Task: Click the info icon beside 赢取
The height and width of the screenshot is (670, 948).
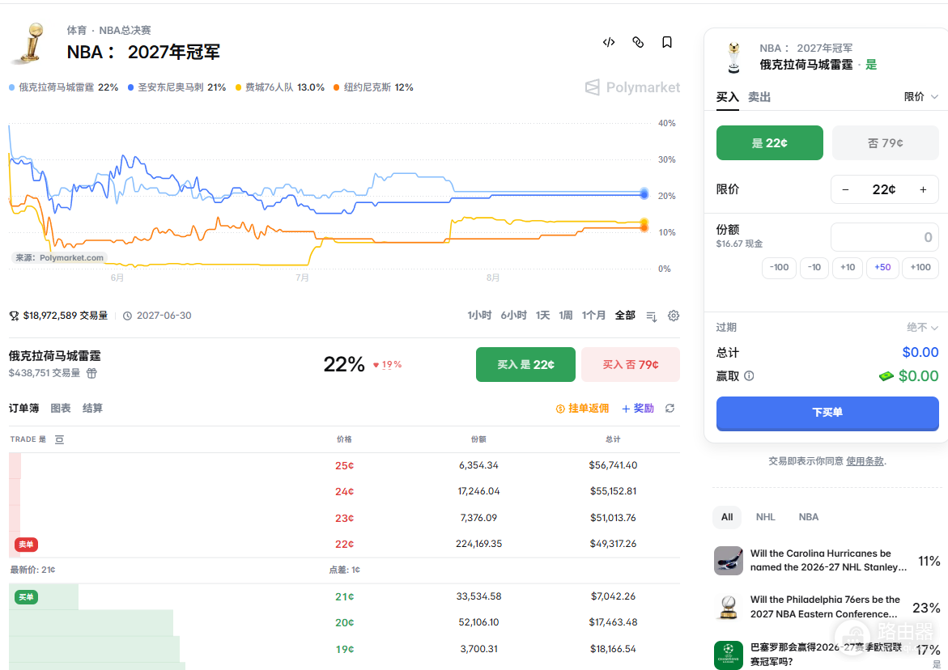Action: click(x=749, y=375)
